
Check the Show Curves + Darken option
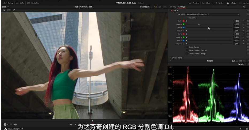point(187,50)
